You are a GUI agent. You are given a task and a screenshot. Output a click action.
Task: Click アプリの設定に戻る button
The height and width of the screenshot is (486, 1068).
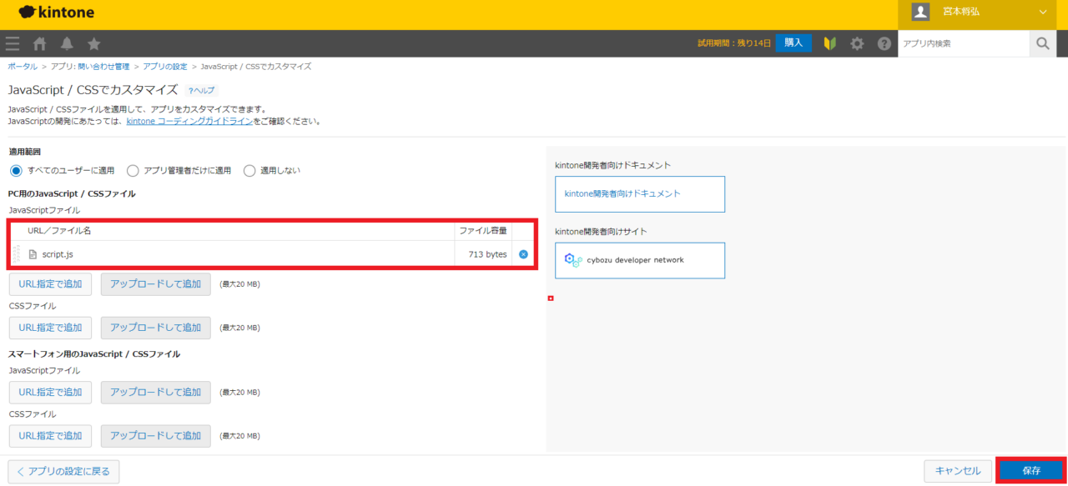[x=63, y=470]
